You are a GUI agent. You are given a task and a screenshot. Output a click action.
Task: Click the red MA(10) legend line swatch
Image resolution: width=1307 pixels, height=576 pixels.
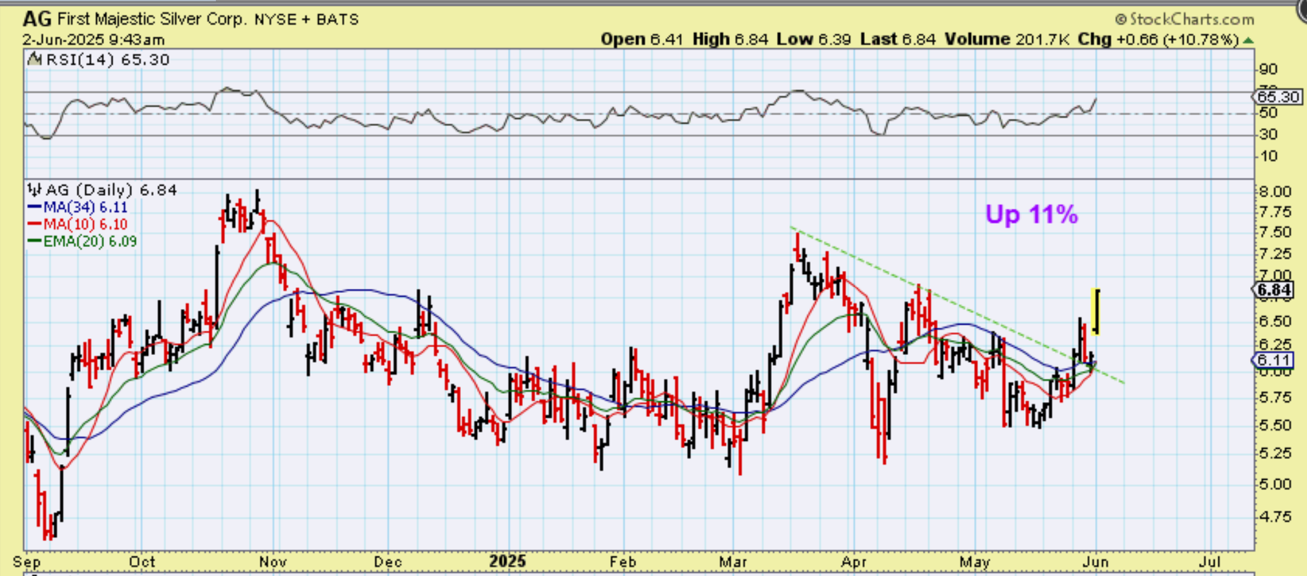(34, 224)
